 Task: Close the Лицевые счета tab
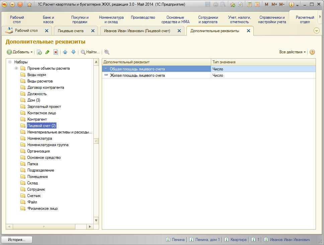pos(93,31)
